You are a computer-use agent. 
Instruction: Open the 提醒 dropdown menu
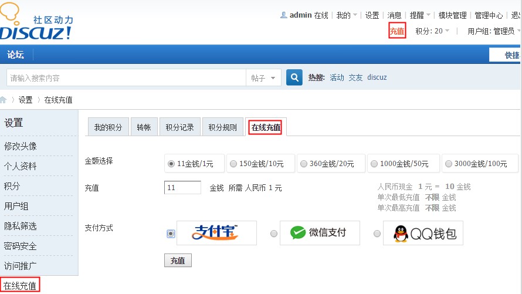[420, 15]
